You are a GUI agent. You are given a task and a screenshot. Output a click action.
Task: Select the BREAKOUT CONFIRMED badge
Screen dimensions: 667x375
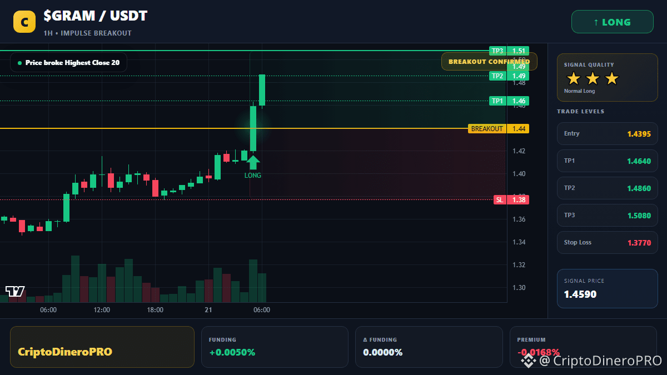coord(489,62)
